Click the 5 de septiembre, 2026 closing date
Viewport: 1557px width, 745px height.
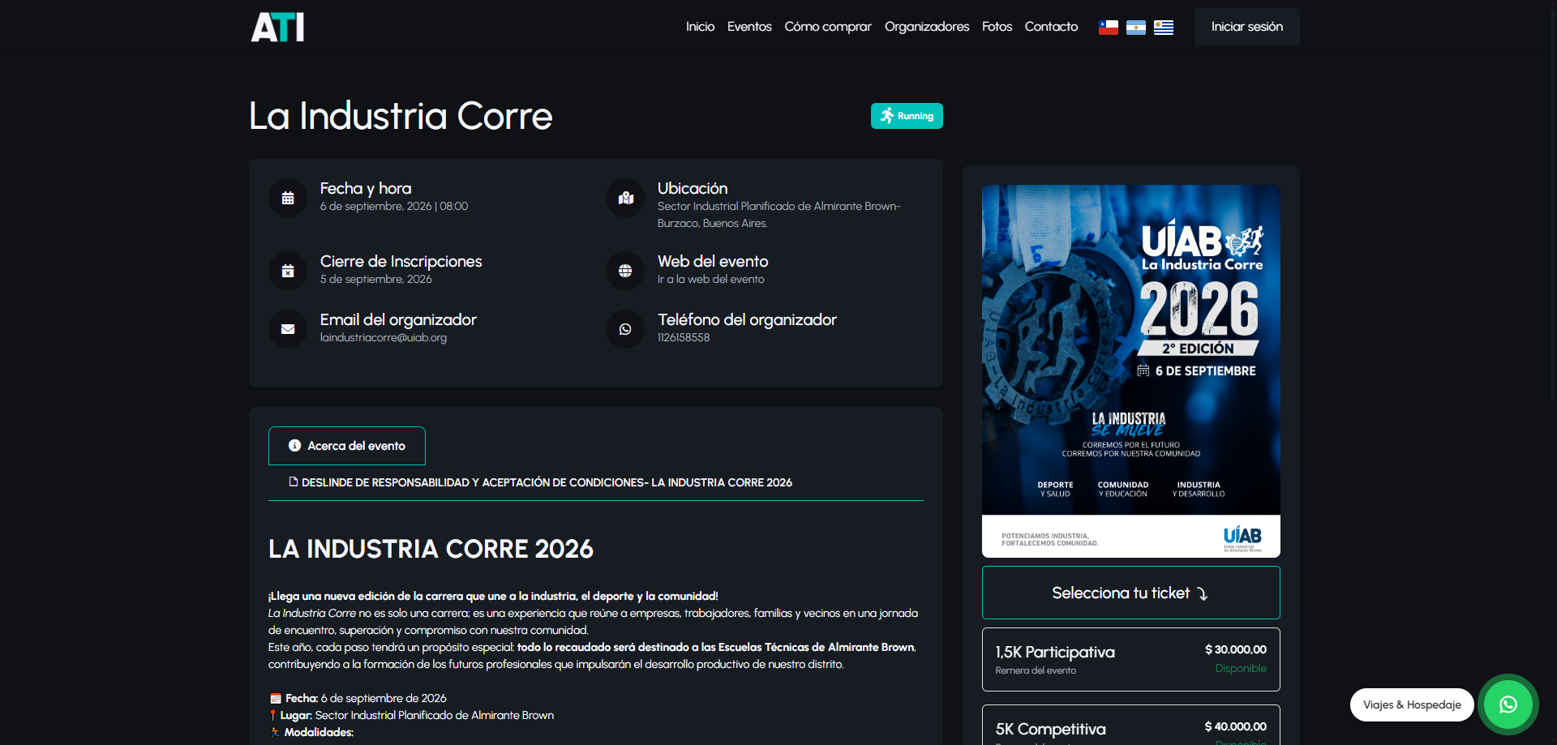[x=375, y=279]
